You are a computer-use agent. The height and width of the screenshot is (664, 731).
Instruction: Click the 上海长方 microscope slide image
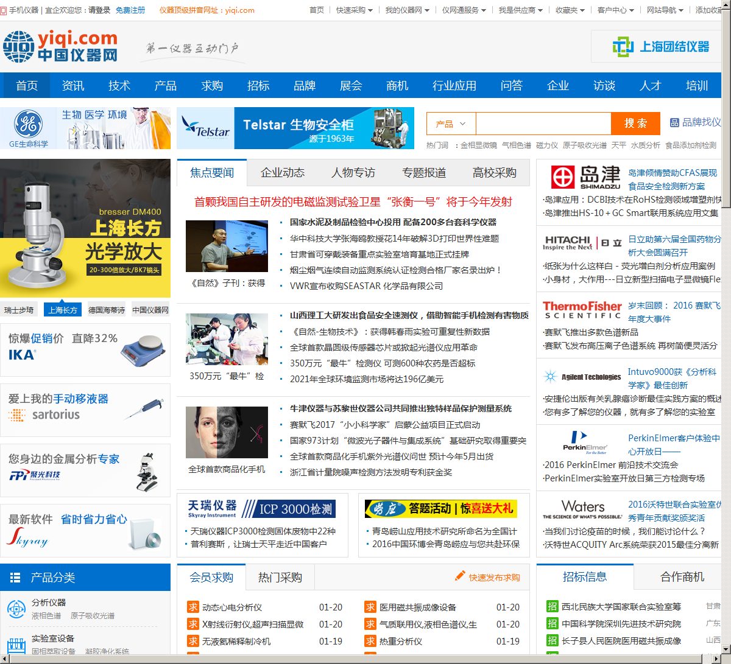(85, 228)
